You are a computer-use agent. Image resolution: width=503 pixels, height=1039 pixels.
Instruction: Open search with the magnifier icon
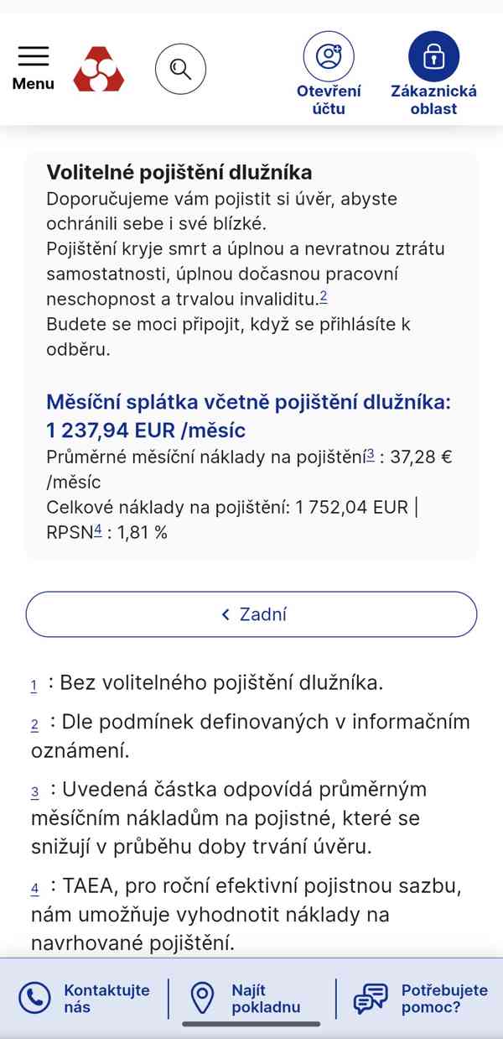(180, 68)
